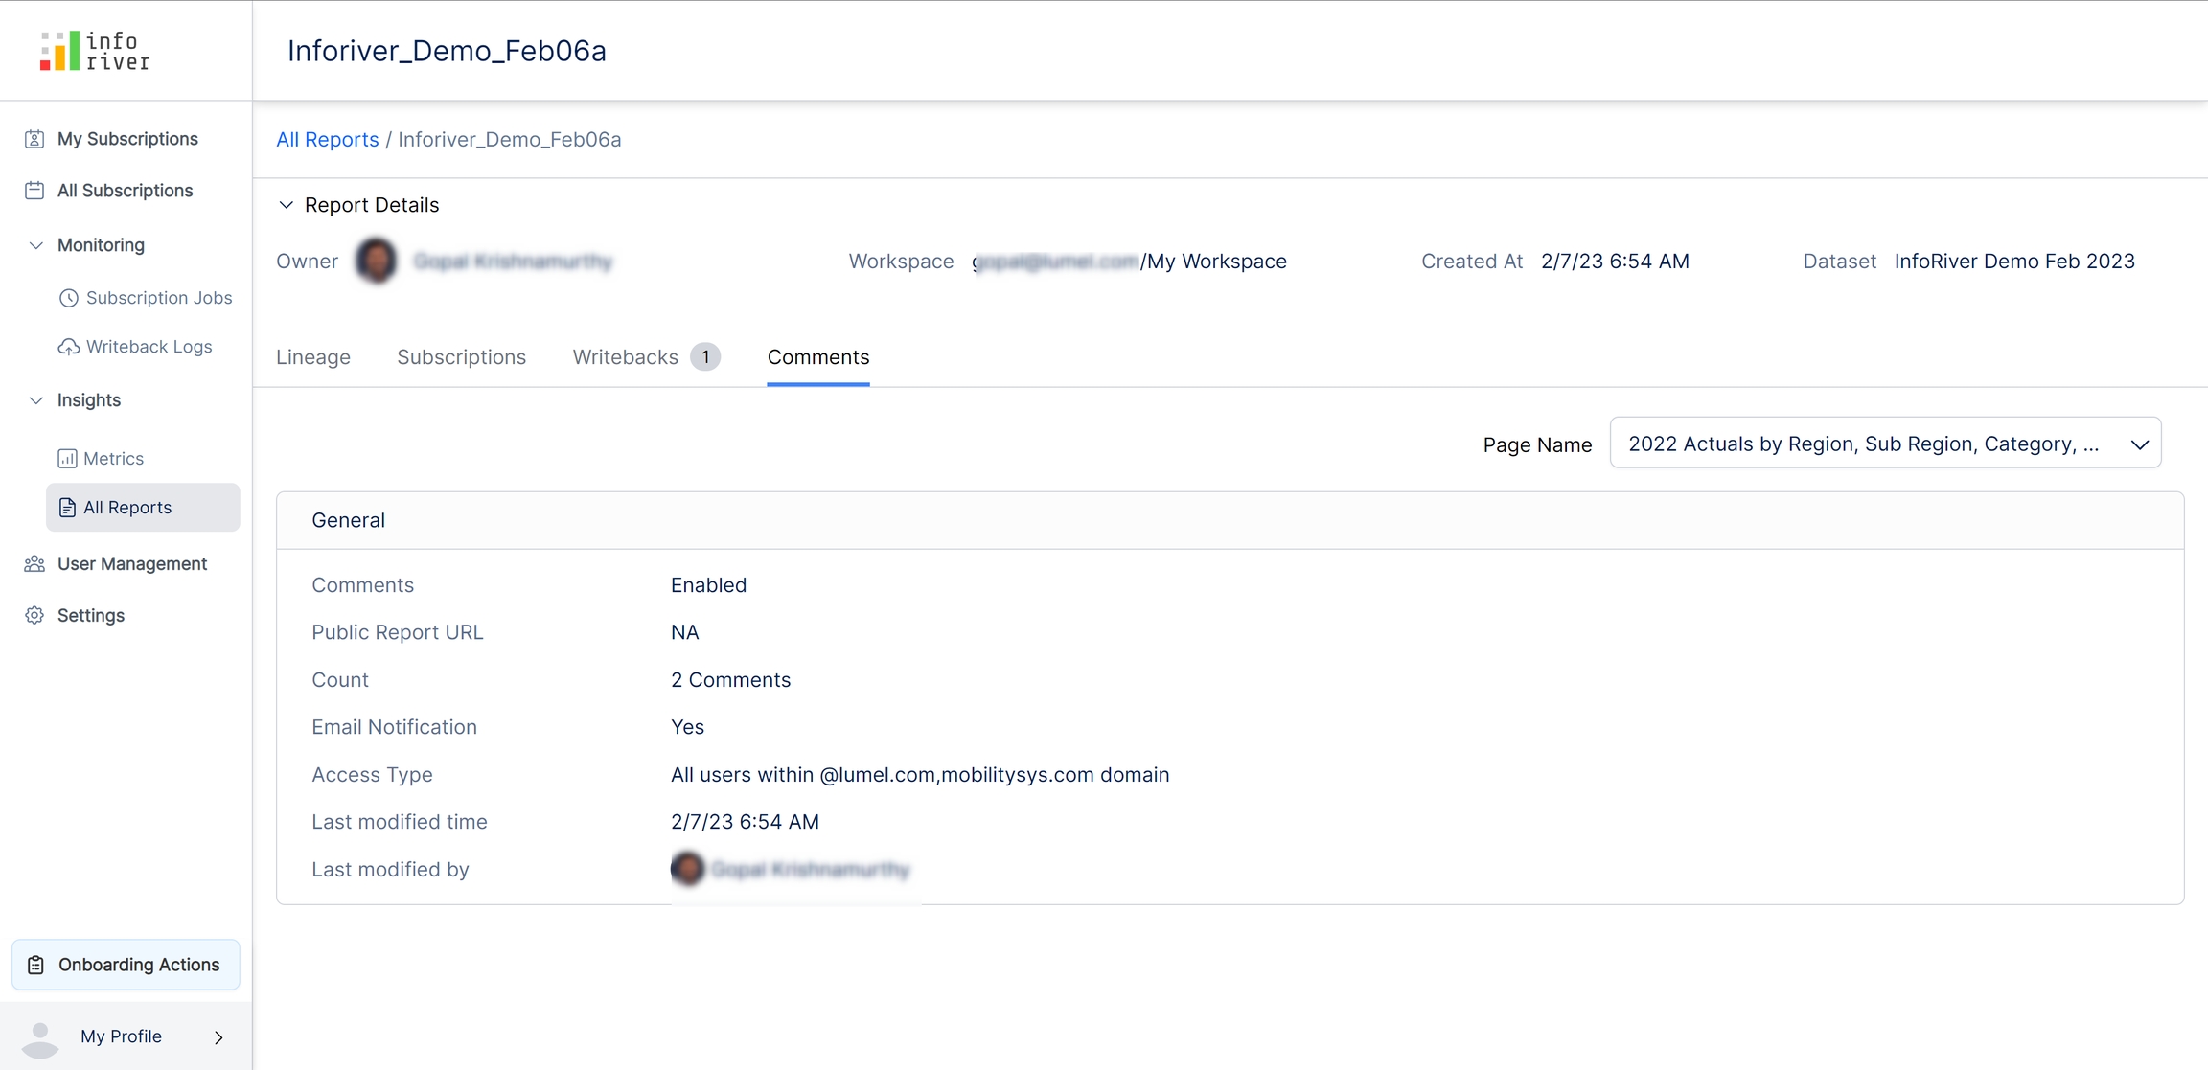Viewport: 2208px width, 1070px height.
Task: Switch to the Subscriptions tab
Action: pos(461,357)
